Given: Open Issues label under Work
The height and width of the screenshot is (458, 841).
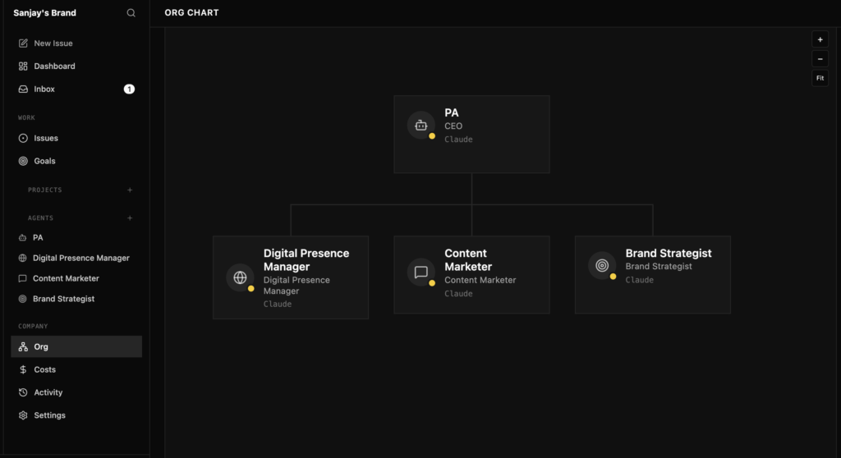Looking at the screenshot, I should pyautogui.click(x=46, y=138).
